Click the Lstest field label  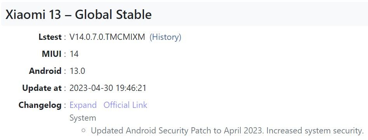[x=50, y=37]
